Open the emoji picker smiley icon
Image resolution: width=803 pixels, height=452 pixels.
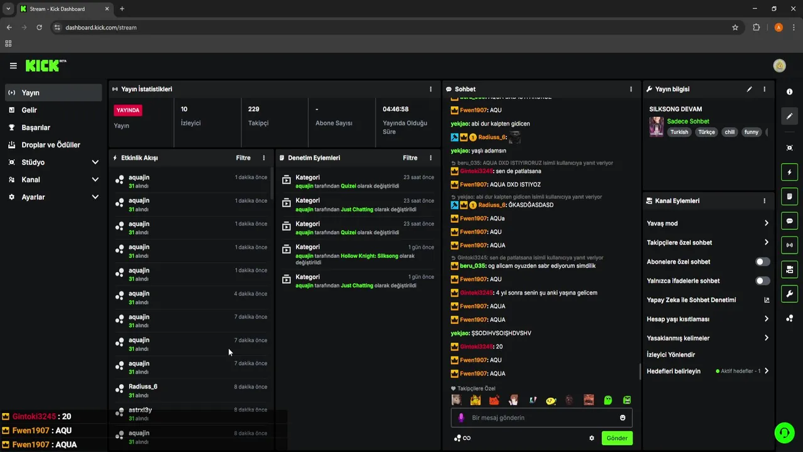point(622,417)
